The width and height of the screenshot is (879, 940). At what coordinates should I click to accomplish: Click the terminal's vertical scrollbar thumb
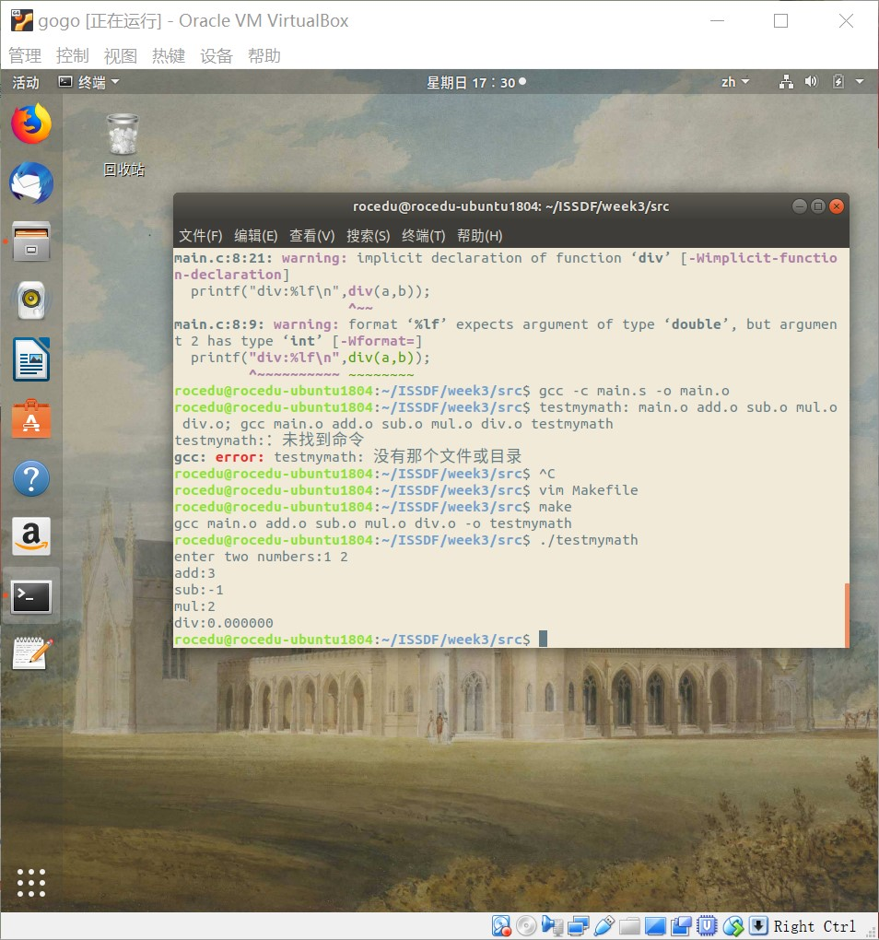(847, 615)
